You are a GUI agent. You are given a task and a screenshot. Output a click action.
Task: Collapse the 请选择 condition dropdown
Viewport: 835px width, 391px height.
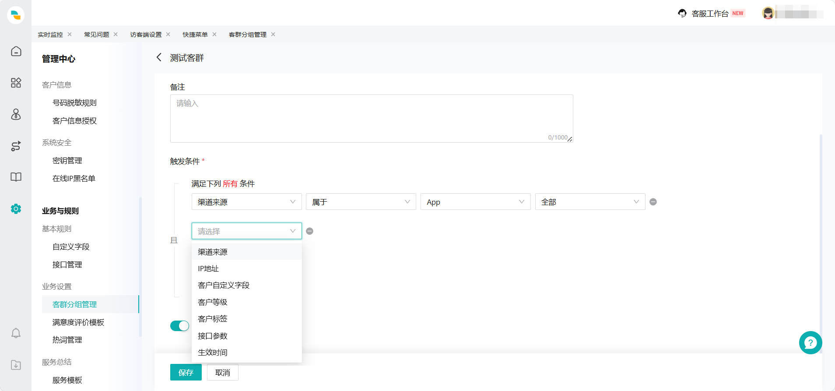(247, 231)
